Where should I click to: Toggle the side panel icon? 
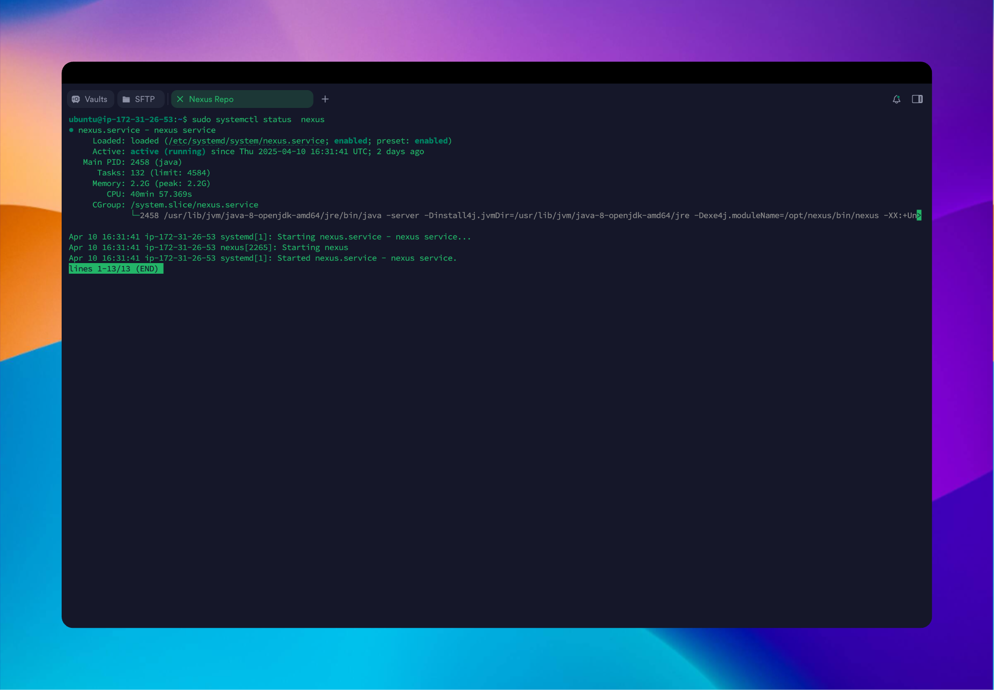[917, 99]
